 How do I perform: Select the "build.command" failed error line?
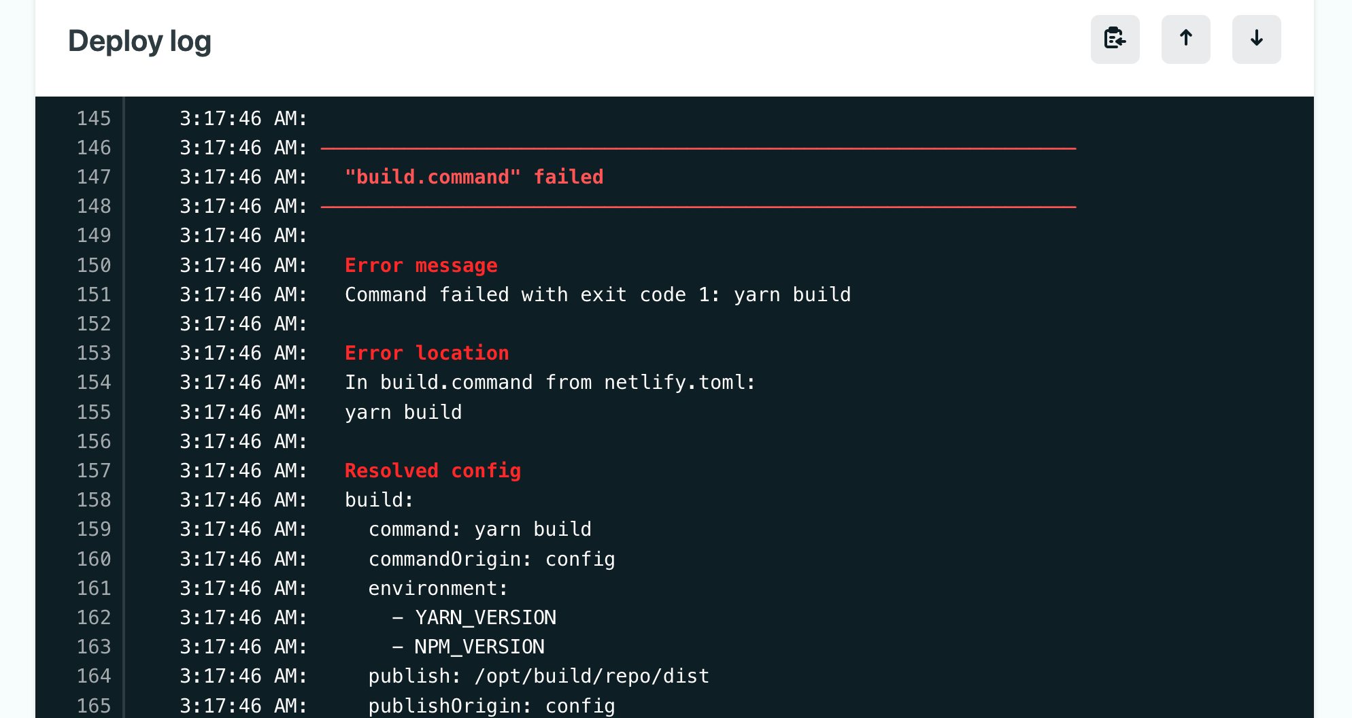pos(474,177)
